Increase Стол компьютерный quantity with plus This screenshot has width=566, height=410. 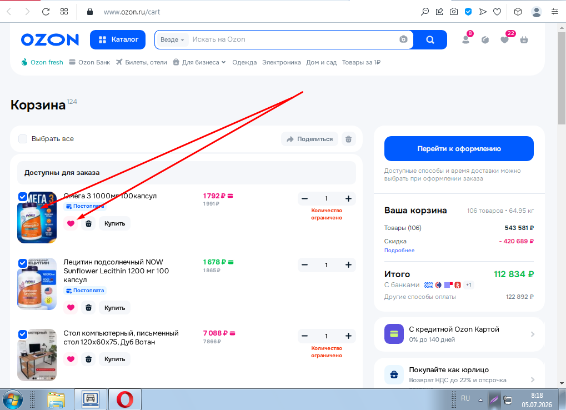point(348,336)
